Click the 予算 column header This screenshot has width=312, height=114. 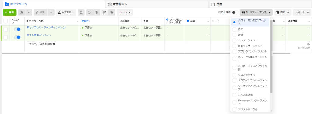click(145, 21)
